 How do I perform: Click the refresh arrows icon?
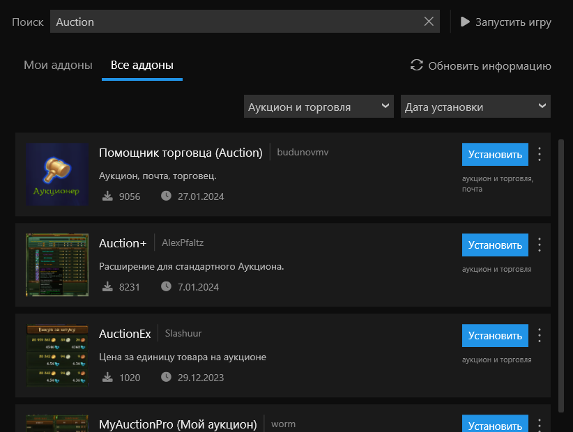(417, 65)
